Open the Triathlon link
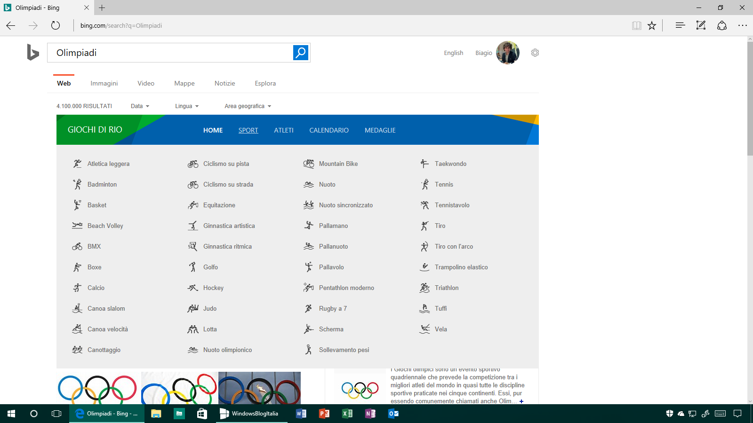753x423 pixels. pyautogui.click(x=447, y=288)
